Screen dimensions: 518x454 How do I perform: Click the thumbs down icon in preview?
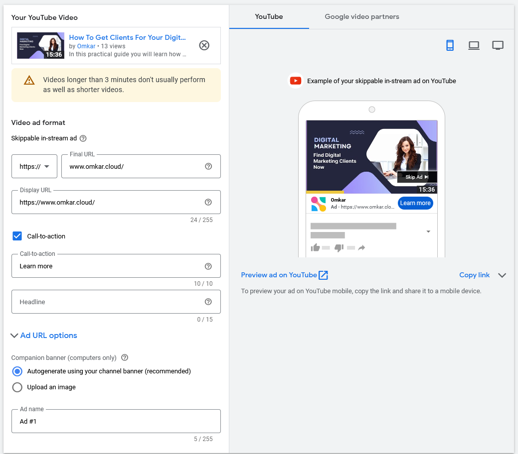point(339,248)
